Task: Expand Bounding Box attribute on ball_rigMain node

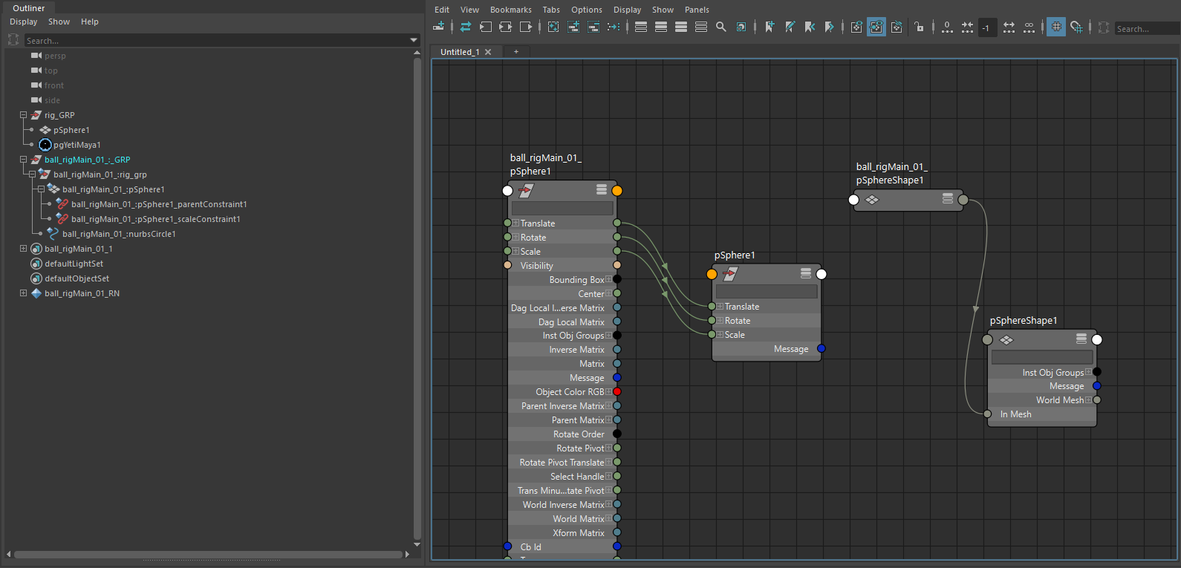Action: click(609, 279)
